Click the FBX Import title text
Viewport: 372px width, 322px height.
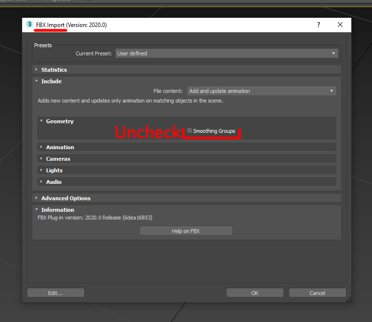click(x=71, y=25)
